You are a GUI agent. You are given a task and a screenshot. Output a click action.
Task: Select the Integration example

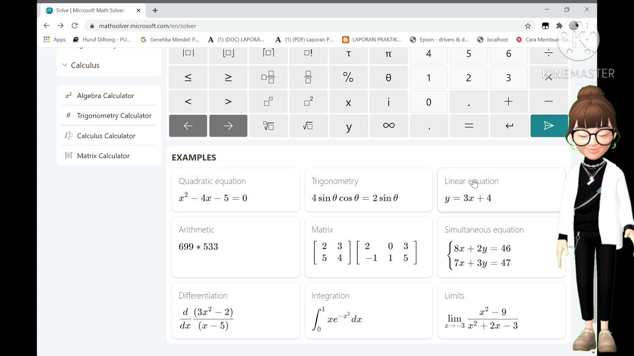[x=369, y=311]
